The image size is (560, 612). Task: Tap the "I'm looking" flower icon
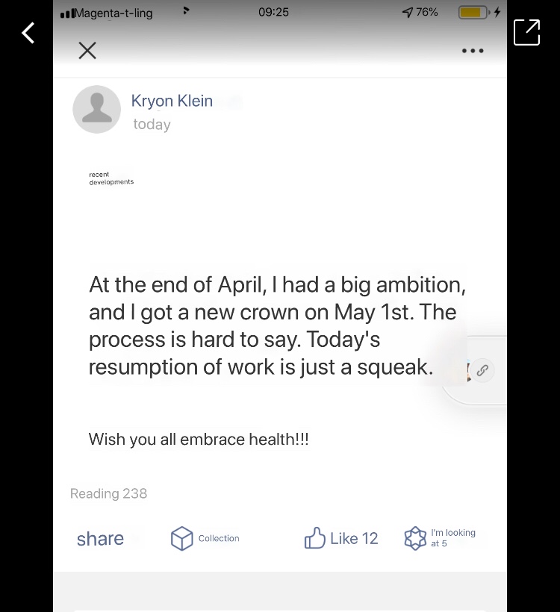[415, 538]
